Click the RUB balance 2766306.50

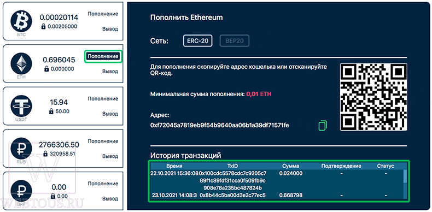(59, 145)
